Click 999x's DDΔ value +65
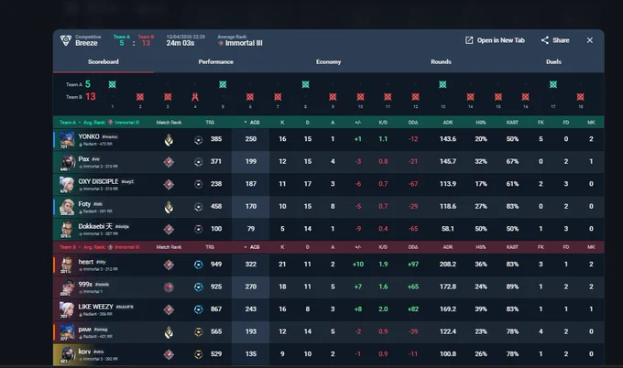The image size is (623, 368). (x=413, y=287)
